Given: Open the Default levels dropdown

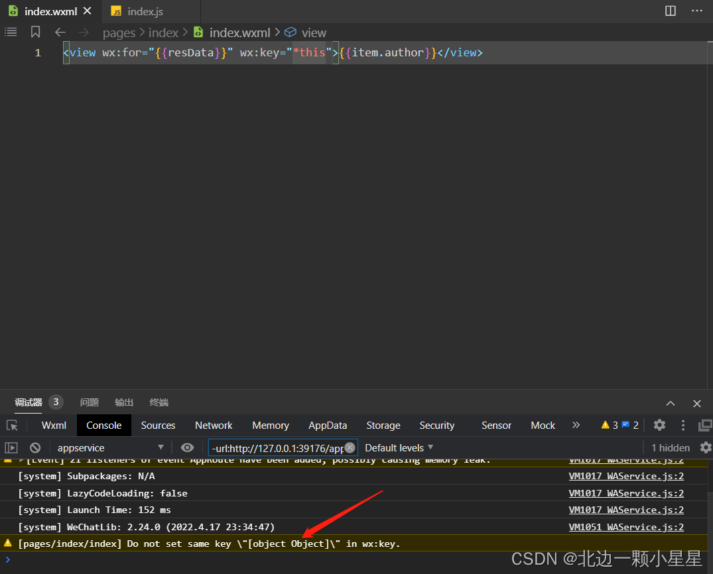Looking at the screenshot, I should [x=399, y=447].
